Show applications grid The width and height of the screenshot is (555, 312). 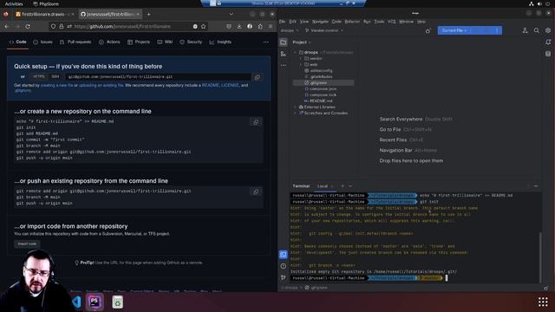point(543,302)
